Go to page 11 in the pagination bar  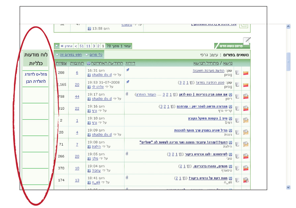88,46
